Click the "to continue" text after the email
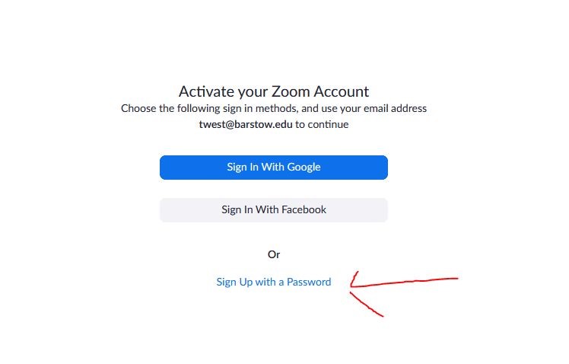The height and width of the screenshot is (364, 569). (322, 124)
